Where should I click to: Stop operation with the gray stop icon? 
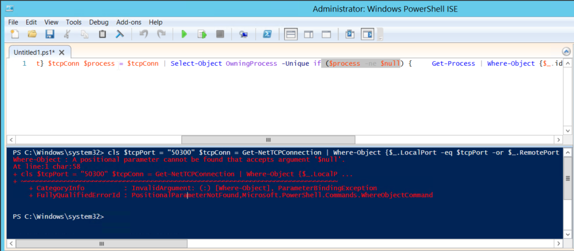coord(220,35)
